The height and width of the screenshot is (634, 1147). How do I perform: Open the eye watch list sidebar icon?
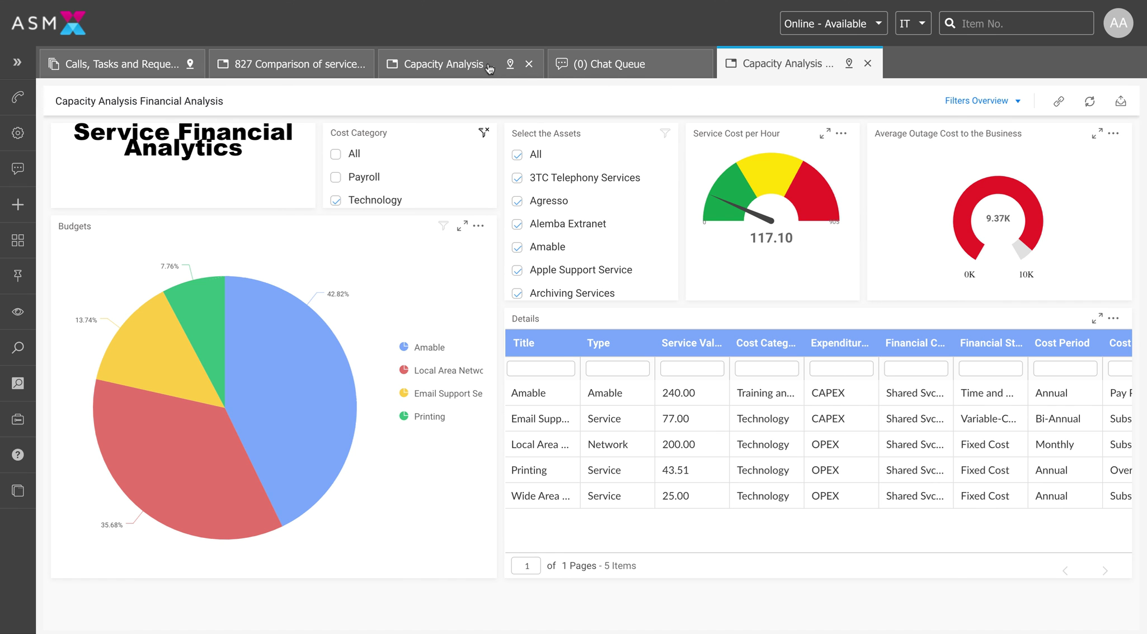point(17,311)
